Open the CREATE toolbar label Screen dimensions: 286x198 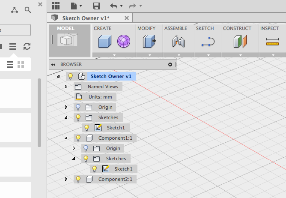(x=102, y=28)
